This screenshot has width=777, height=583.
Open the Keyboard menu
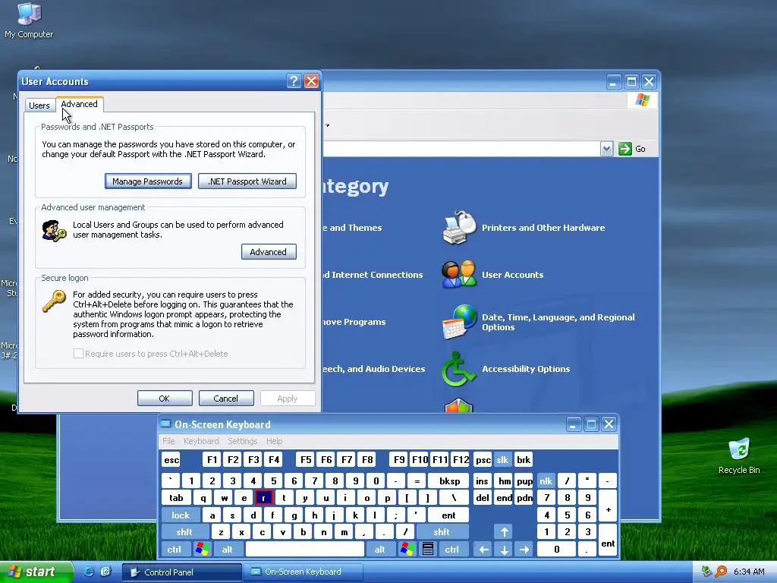tap(201, 441)
